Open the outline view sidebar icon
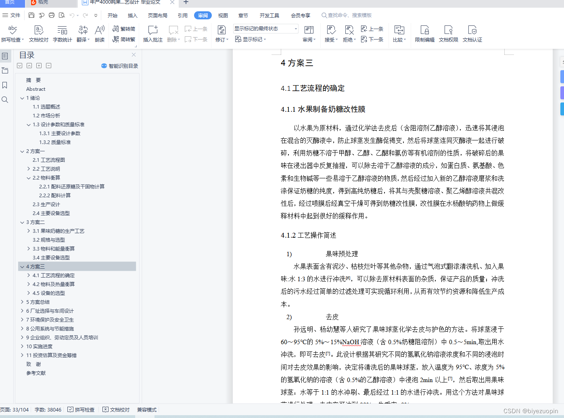Screen dimensions: 564x418 click(x=5, y=56)
